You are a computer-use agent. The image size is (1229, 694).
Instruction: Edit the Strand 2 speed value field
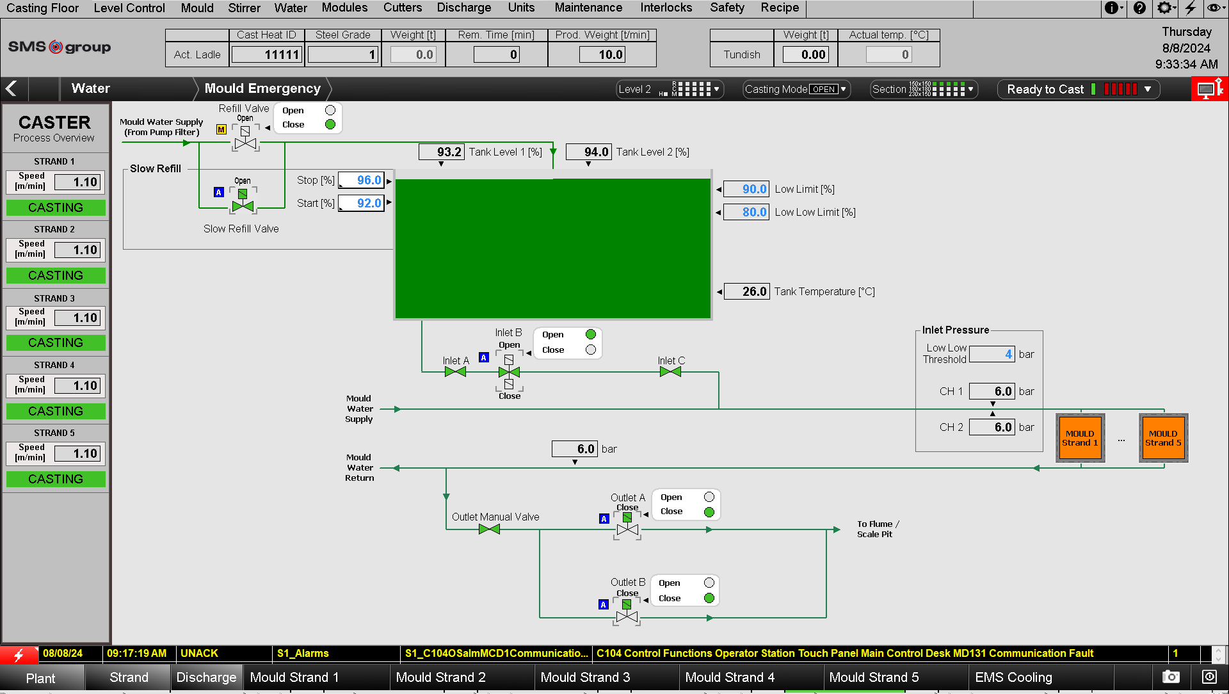point(77,250)
